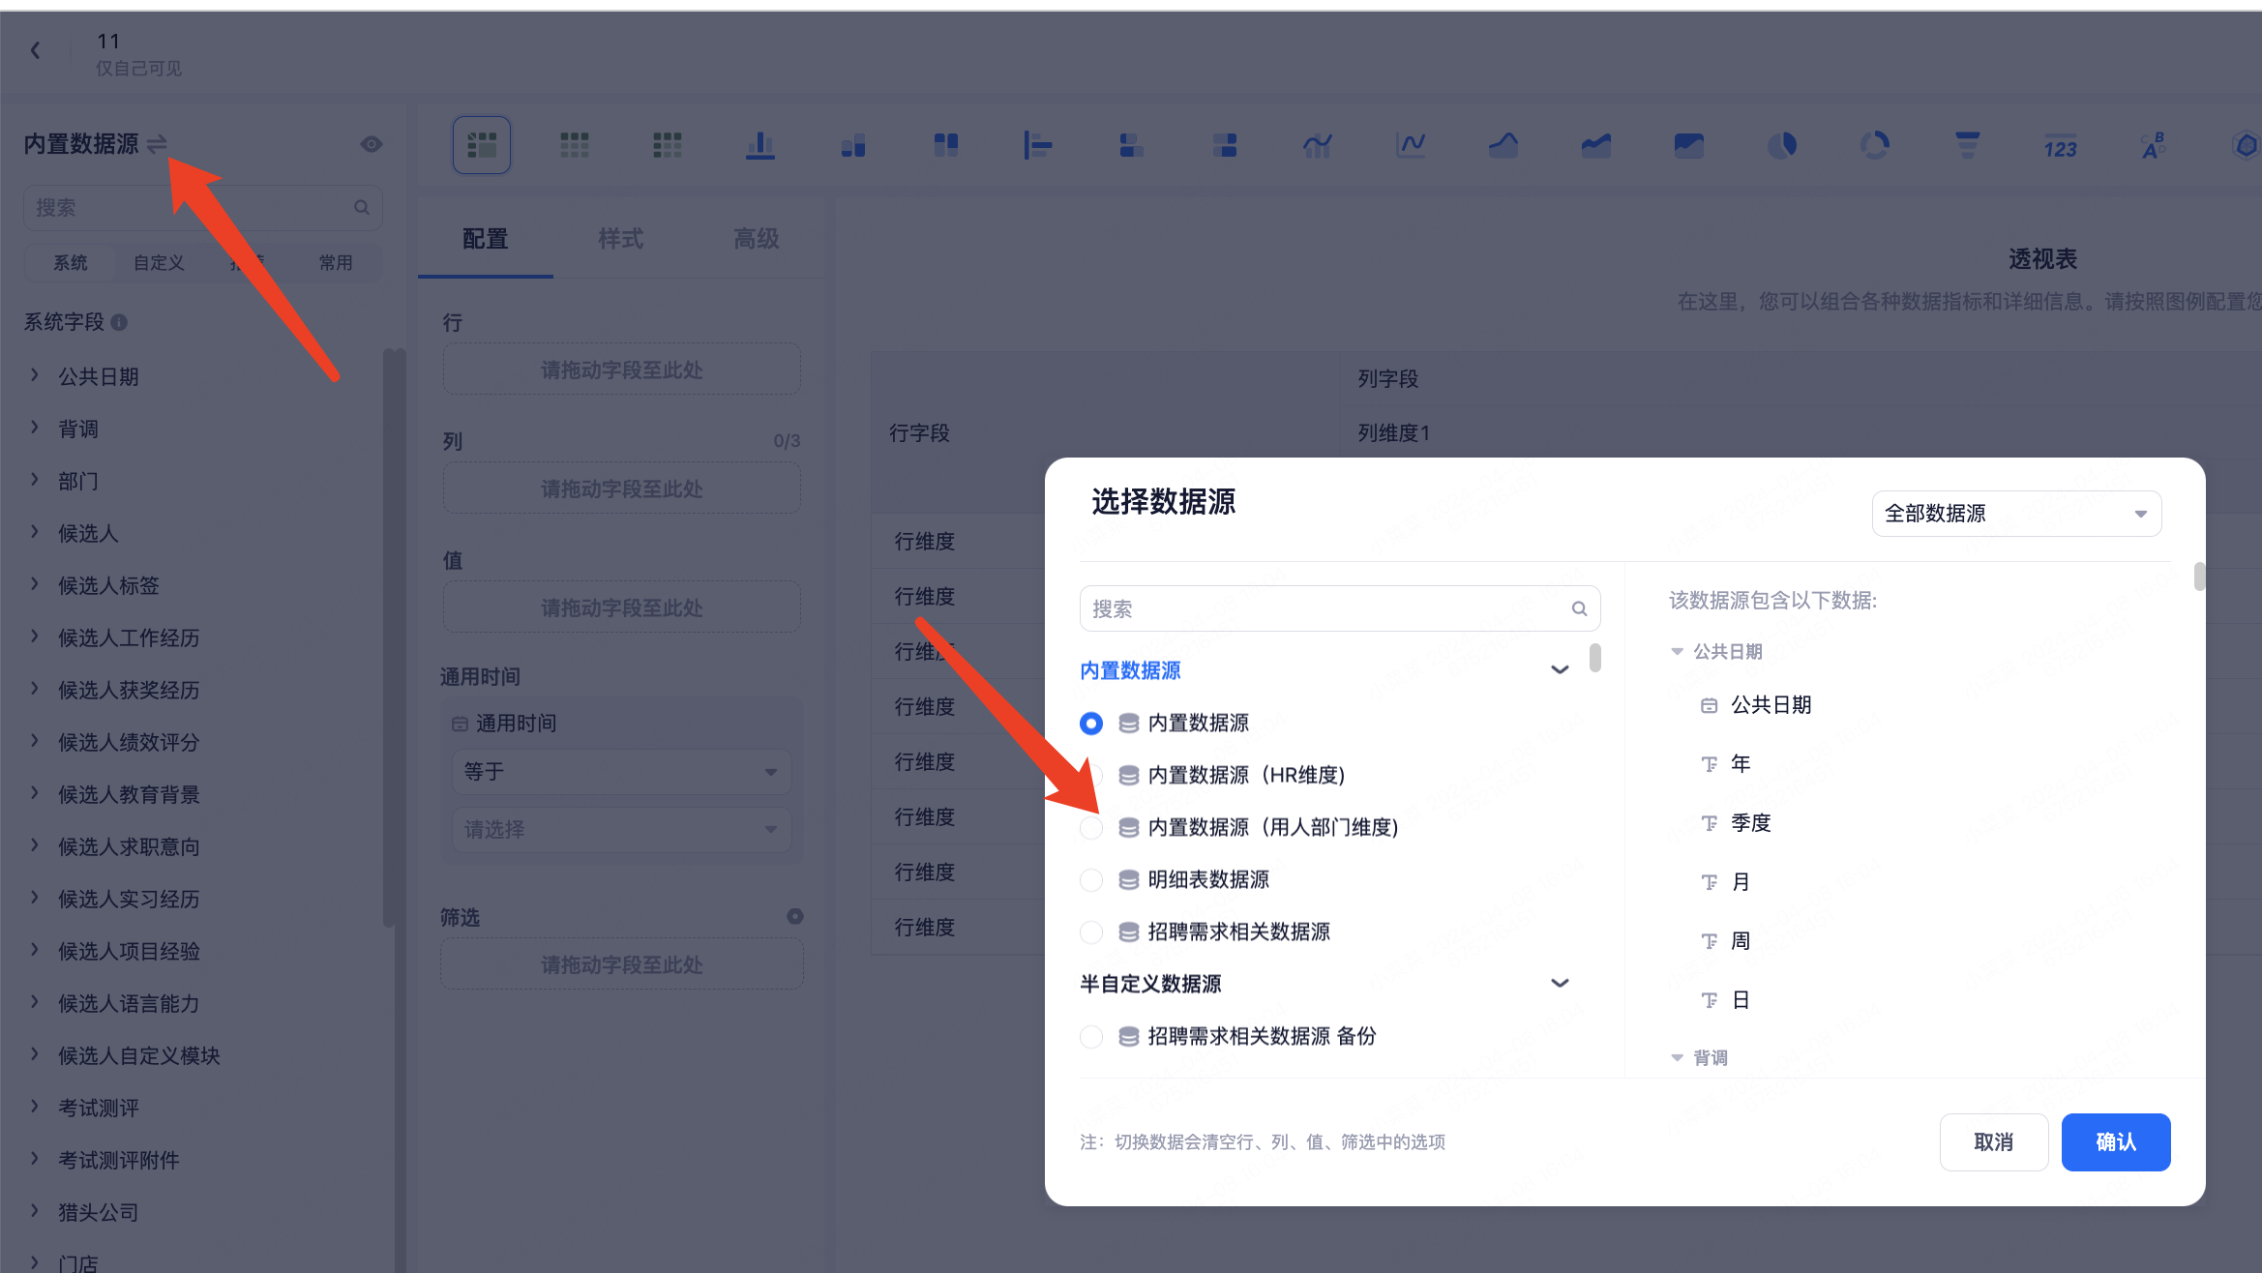The width and height of the screenshot is (2262, 1273).
Task: Expand the 候选人工作经历 field group
Action: (35, 636)
